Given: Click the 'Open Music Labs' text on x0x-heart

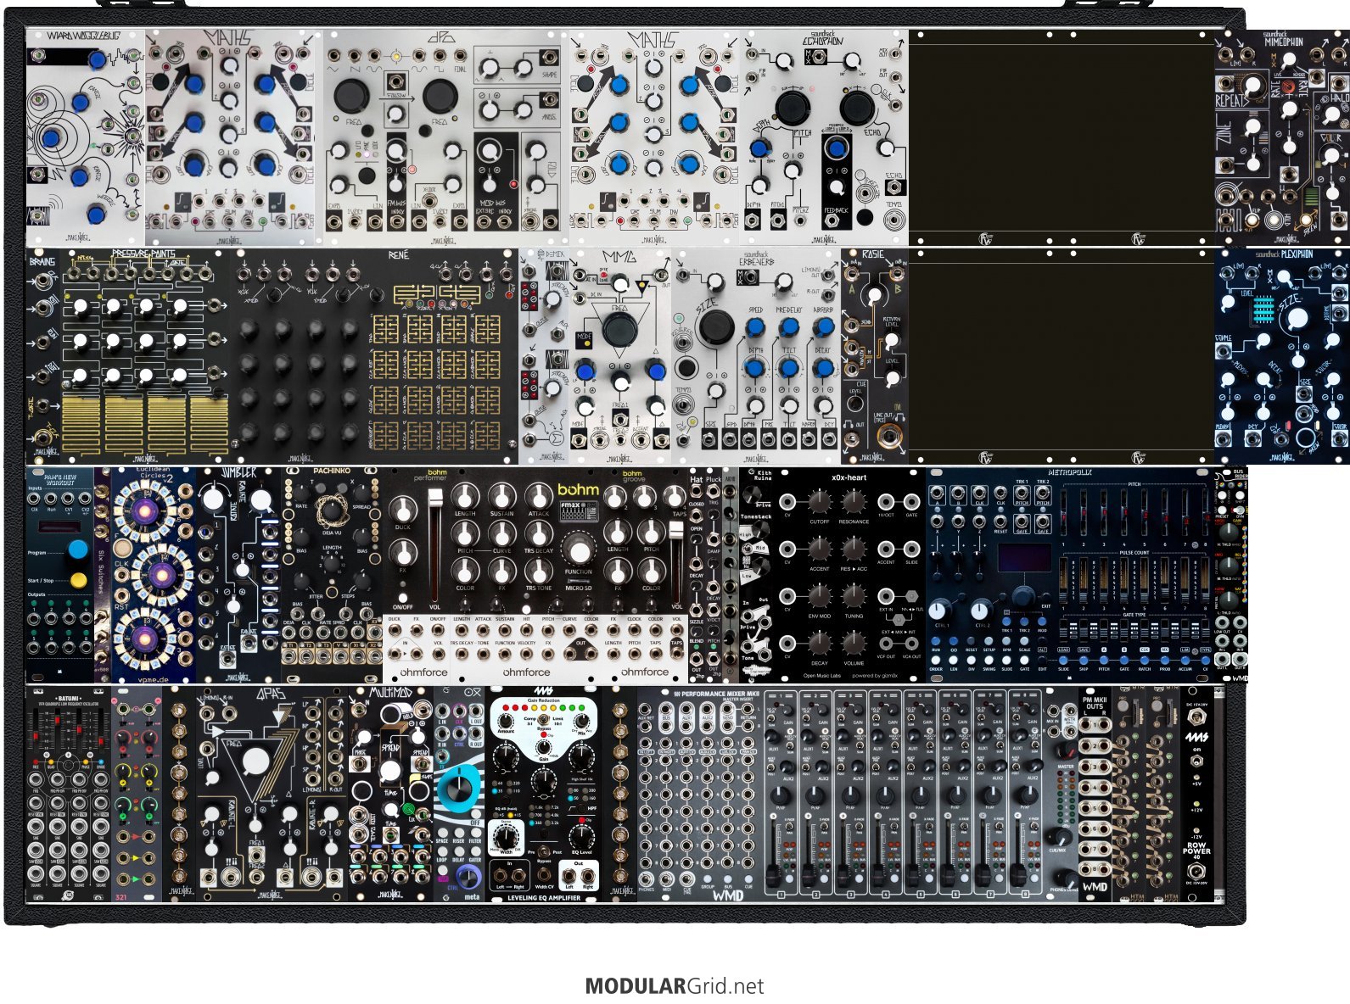Looking at the screenshot, I should (823, 676).
